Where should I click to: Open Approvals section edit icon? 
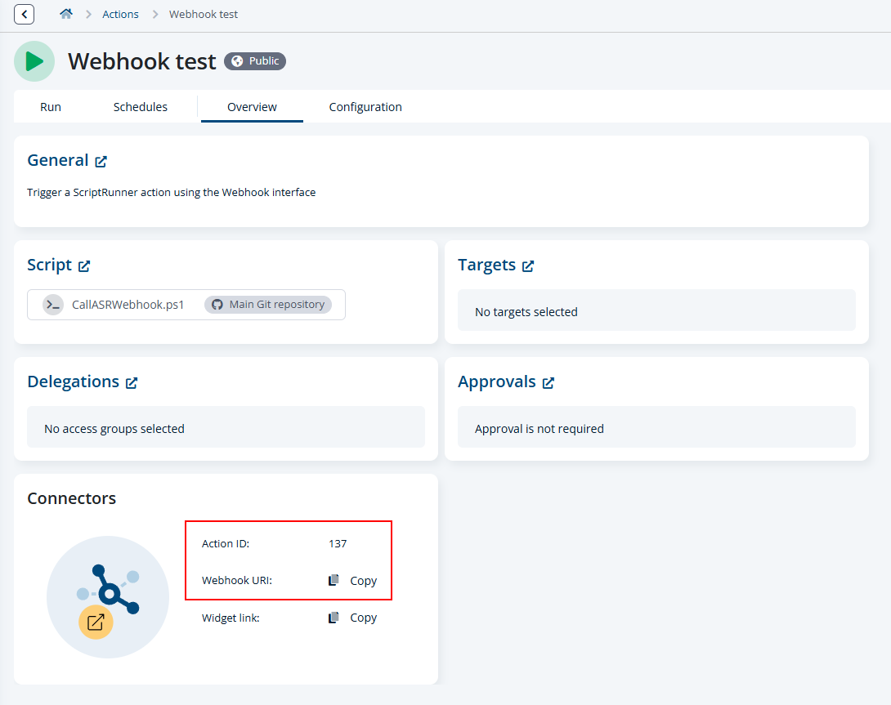pos(548,382)
